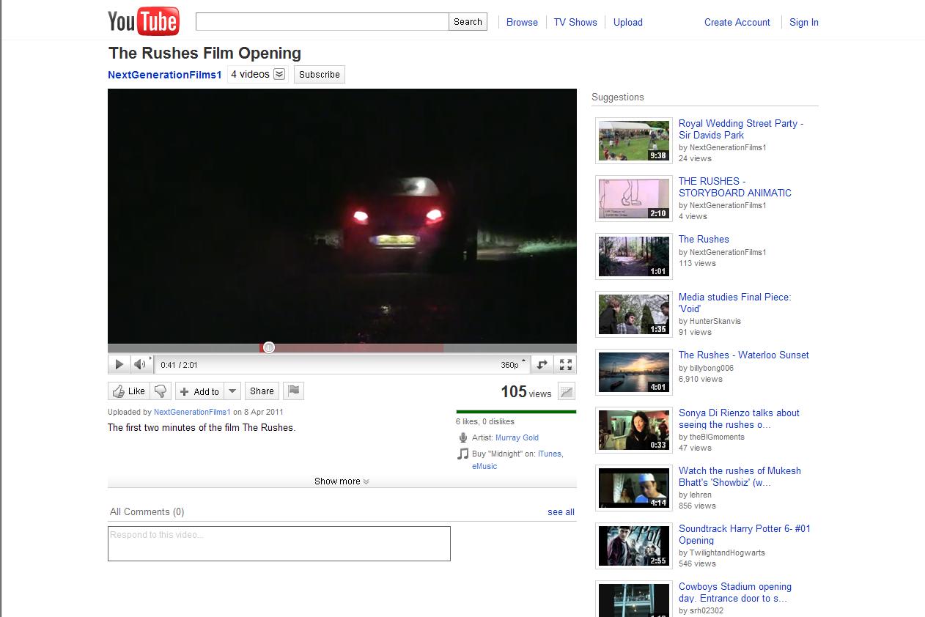
Task: Open The Rushes 1:01 video thumbnail
Action: pyautogui.click(x=634, y=256)
